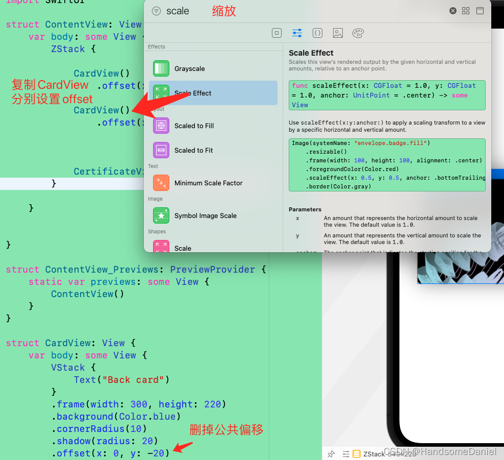Select the Minimum Scale Factor modifier
Image resolution: width=504 pixels, height=460 pixels.
point(213,183)
